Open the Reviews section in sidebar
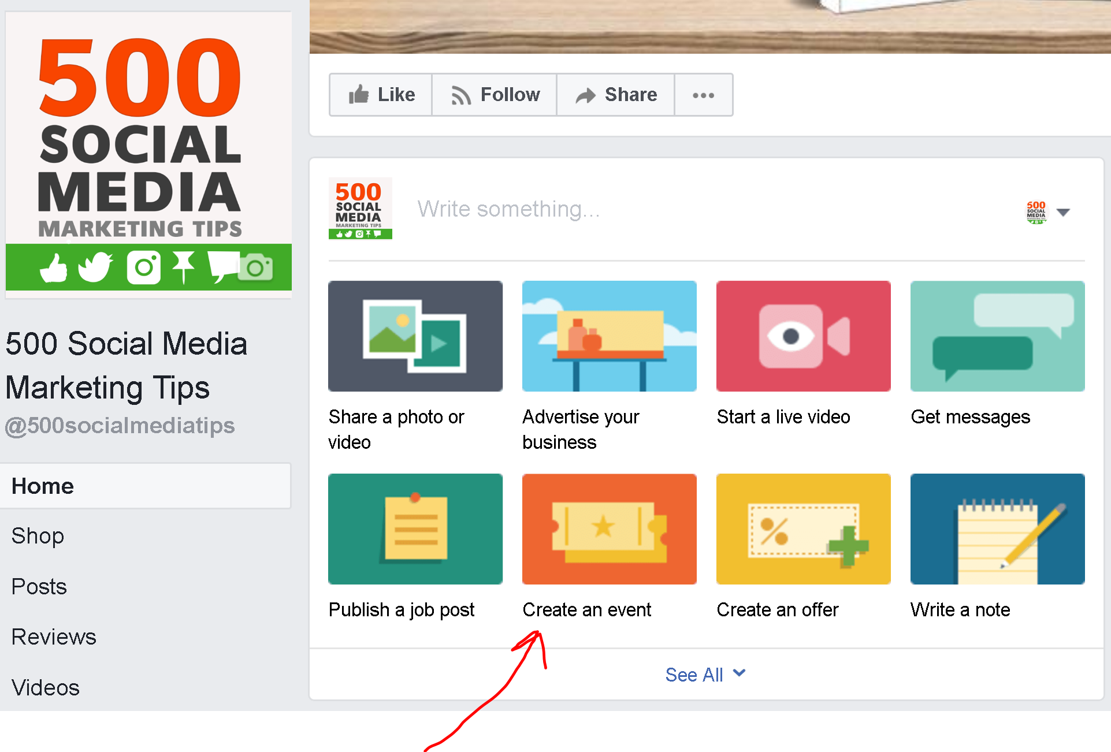 tap(54, 637)
